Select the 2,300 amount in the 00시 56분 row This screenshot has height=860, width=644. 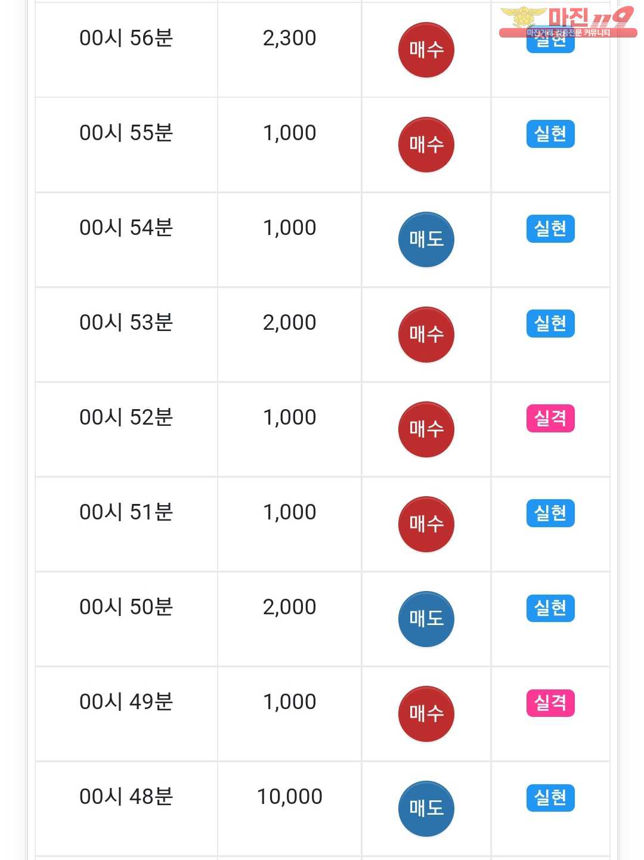pos(289,38)
